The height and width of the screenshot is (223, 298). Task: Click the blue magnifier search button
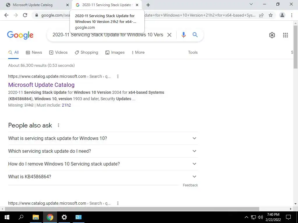tap(195, 35)
